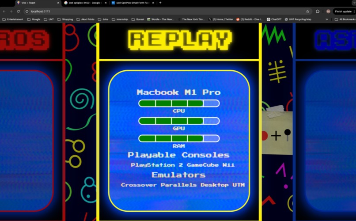Open the Home / Twitter bookmark
356x221 pixels.
click(x=221, y=19)
